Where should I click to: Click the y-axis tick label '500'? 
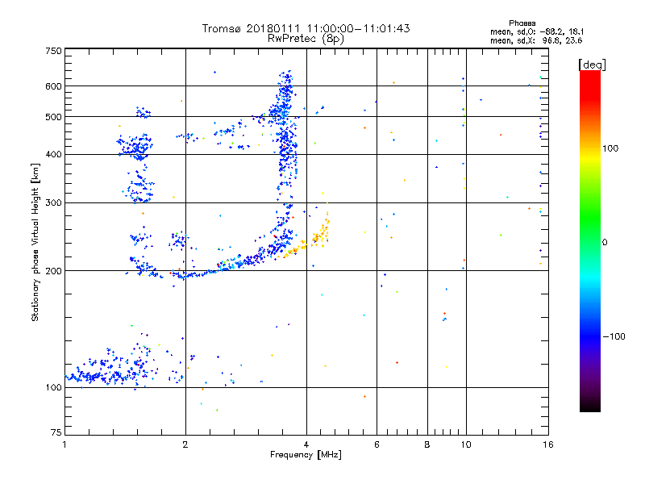click(53, 117)
